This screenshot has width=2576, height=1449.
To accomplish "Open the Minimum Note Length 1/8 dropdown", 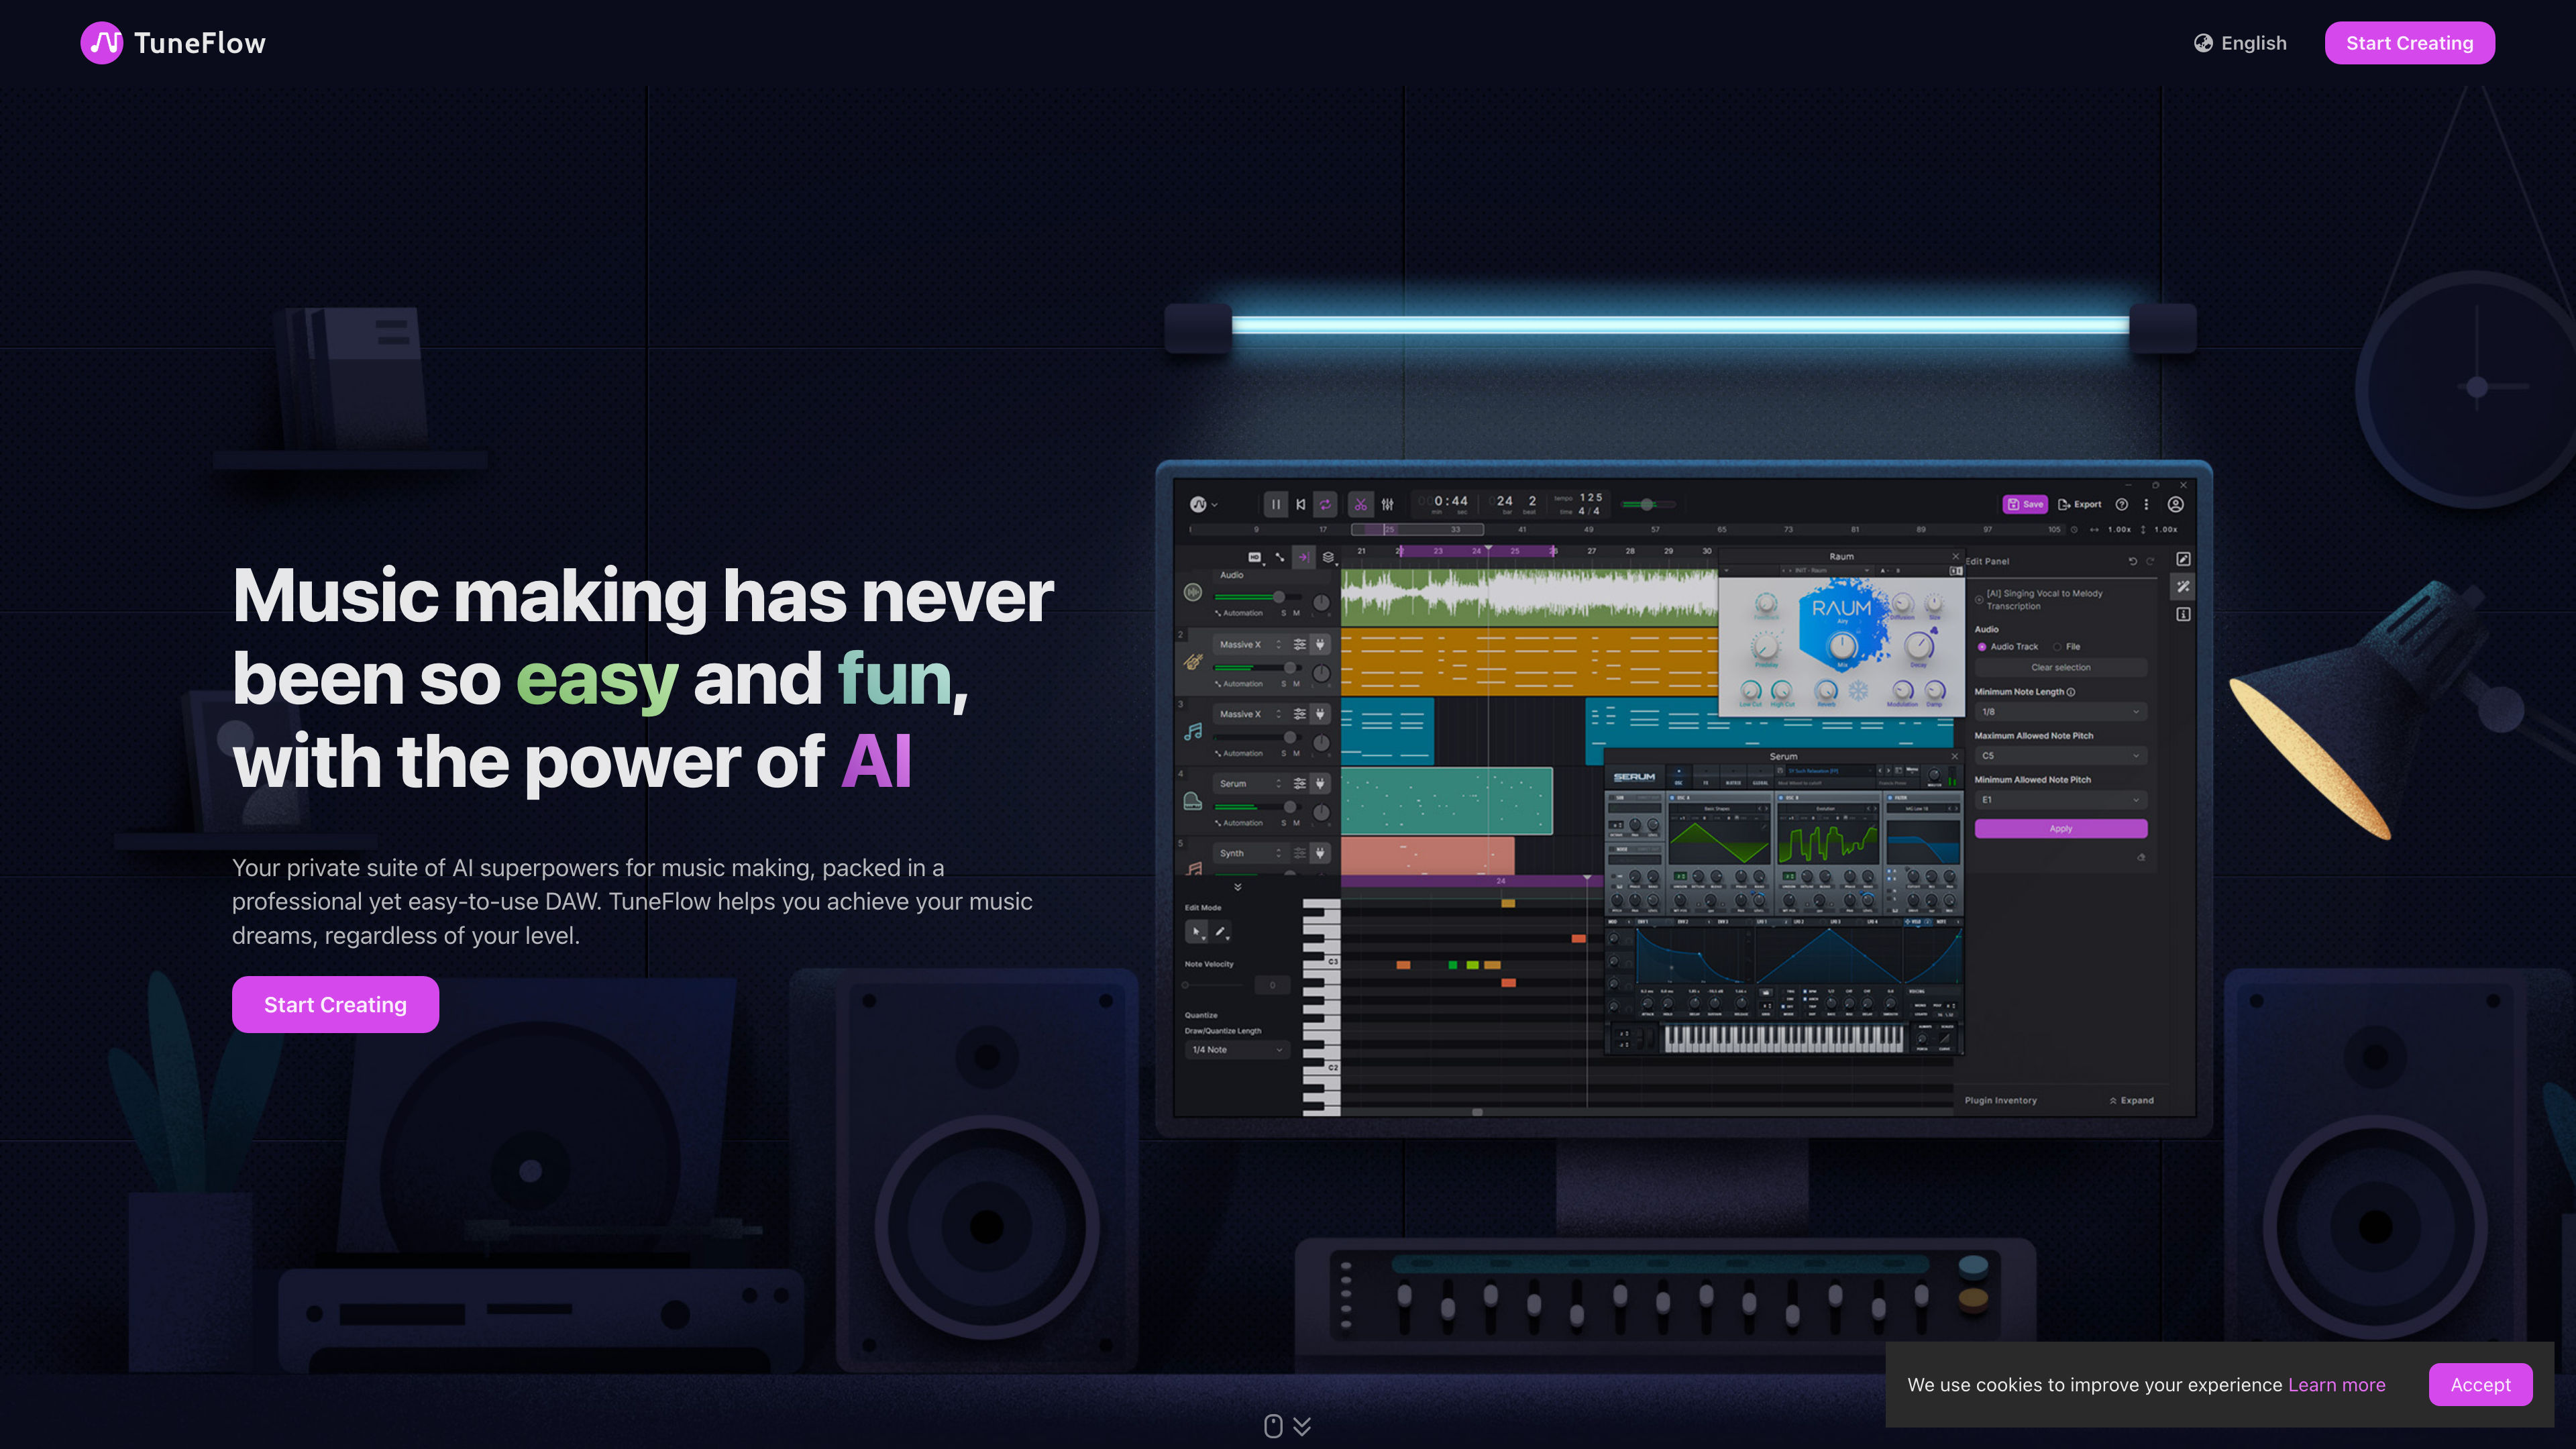I will [2061, 712].
